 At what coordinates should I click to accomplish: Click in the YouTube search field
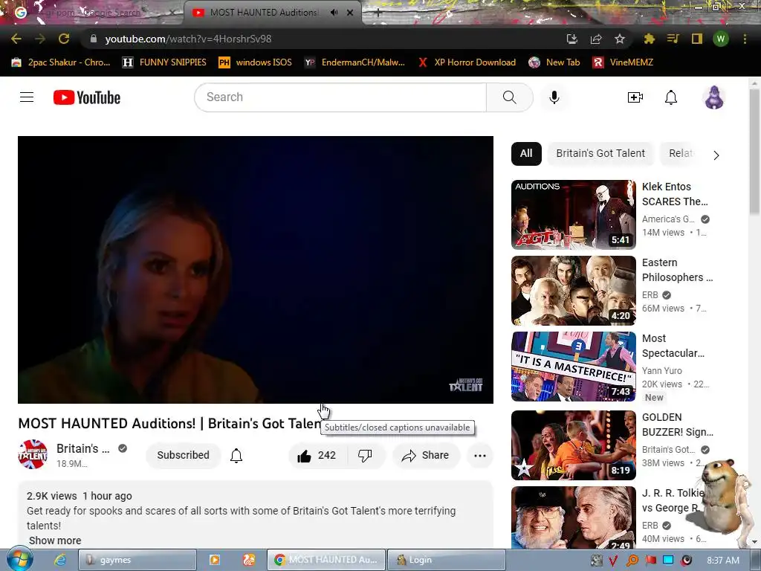pos(340,97)
